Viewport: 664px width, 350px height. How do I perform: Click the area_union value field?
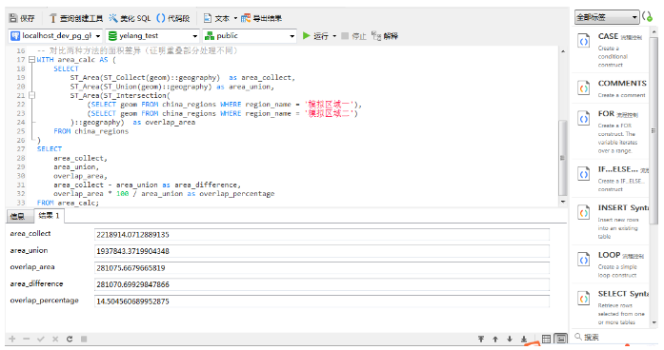tap(322, 251)
